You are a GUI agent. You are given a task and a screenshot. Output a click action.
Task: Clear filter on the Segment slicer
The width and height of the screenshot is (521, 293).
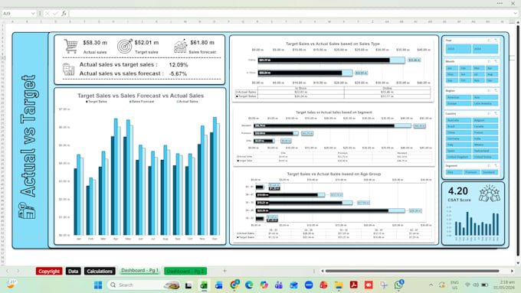tap(496, 165)
